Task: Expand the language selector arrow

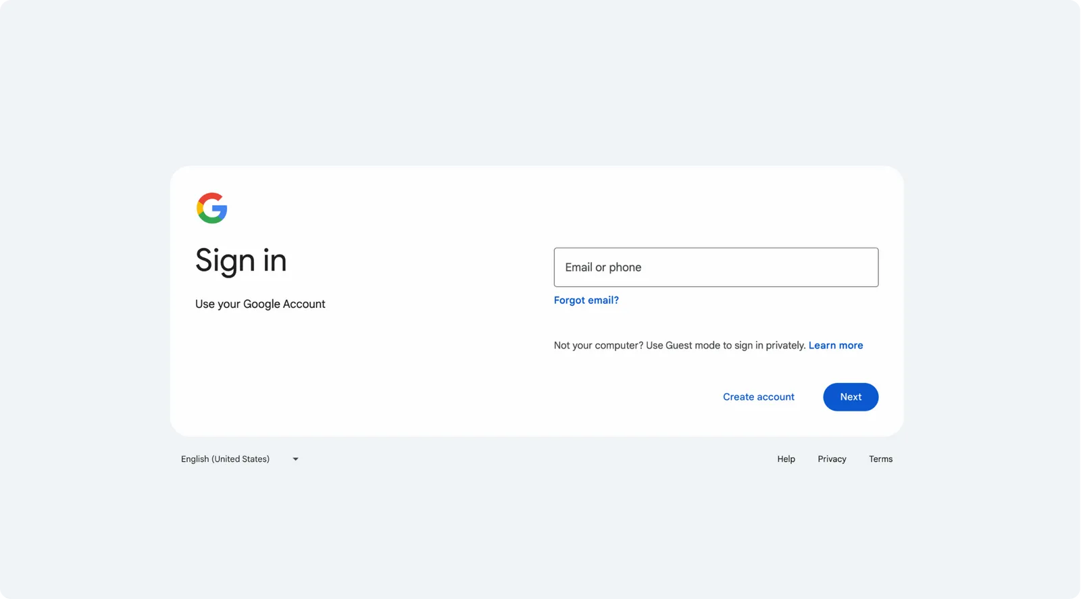Action: [295, 459]
